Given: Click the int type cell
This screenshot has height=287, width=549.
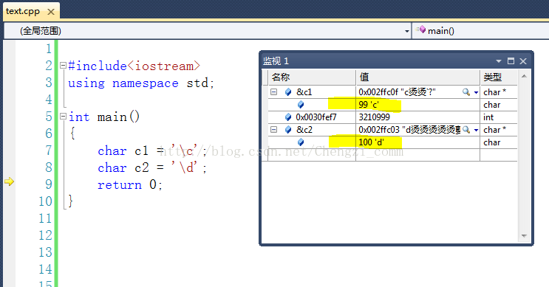Looking at the screenshot, I should tap(499, 117).
